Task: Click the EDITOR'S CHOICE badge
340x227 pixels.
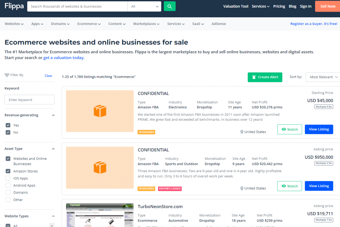Action: pyautogui.click(x=170, y=188)
